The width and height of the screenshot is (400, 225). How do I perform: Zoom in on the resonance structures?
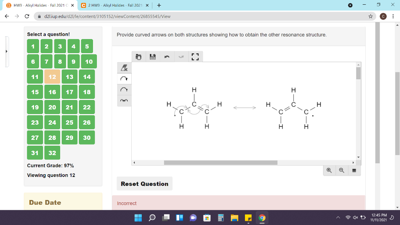click(x=329, y=170)
